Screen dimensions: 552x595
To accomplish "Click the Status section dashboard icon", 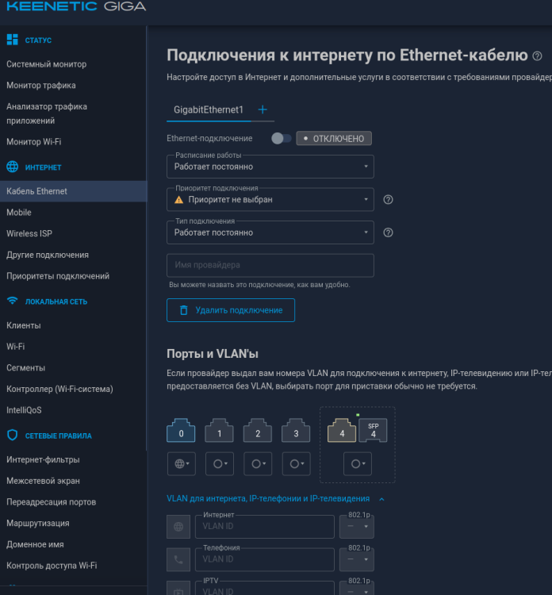I will [x=12, y=40].
